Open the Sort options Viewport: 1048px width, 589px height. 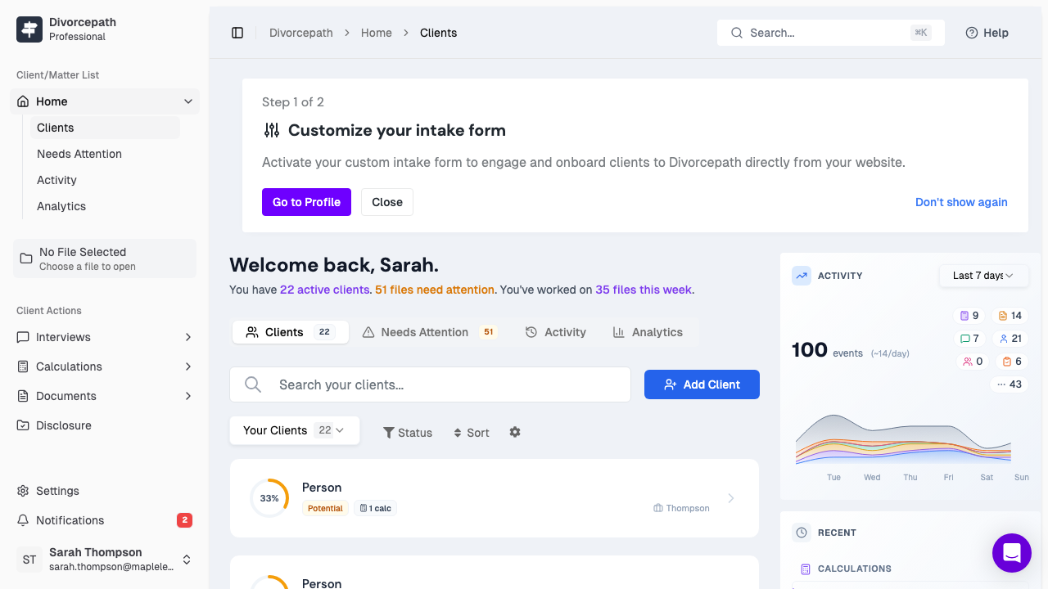click(x=472, y=433)
